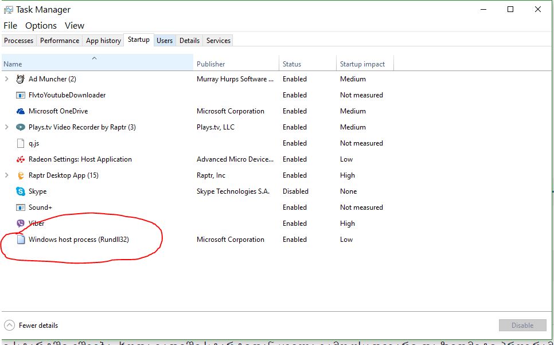Expand the Ad Muncher group

point(7,79)
